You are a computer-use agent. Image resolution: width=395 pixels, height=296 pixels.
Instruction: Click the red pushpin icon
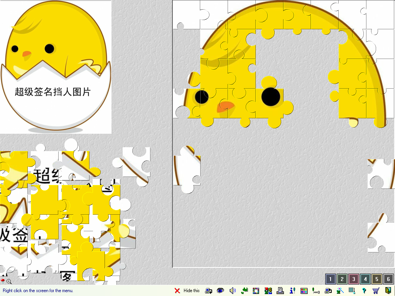3,281
